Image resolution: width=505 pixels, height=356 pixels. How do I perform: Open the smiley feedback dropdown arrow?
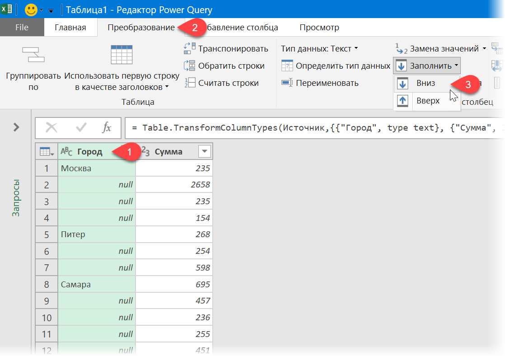click(41, 11)
